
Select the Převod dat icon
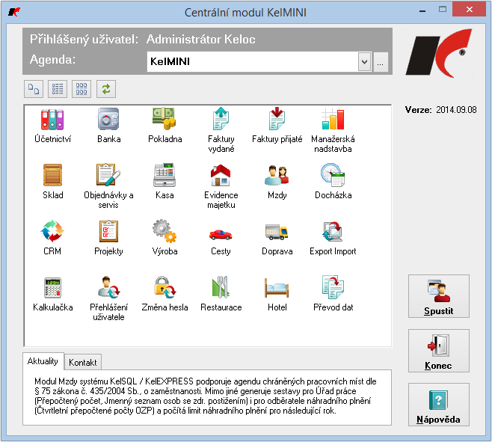click(333, 294)
